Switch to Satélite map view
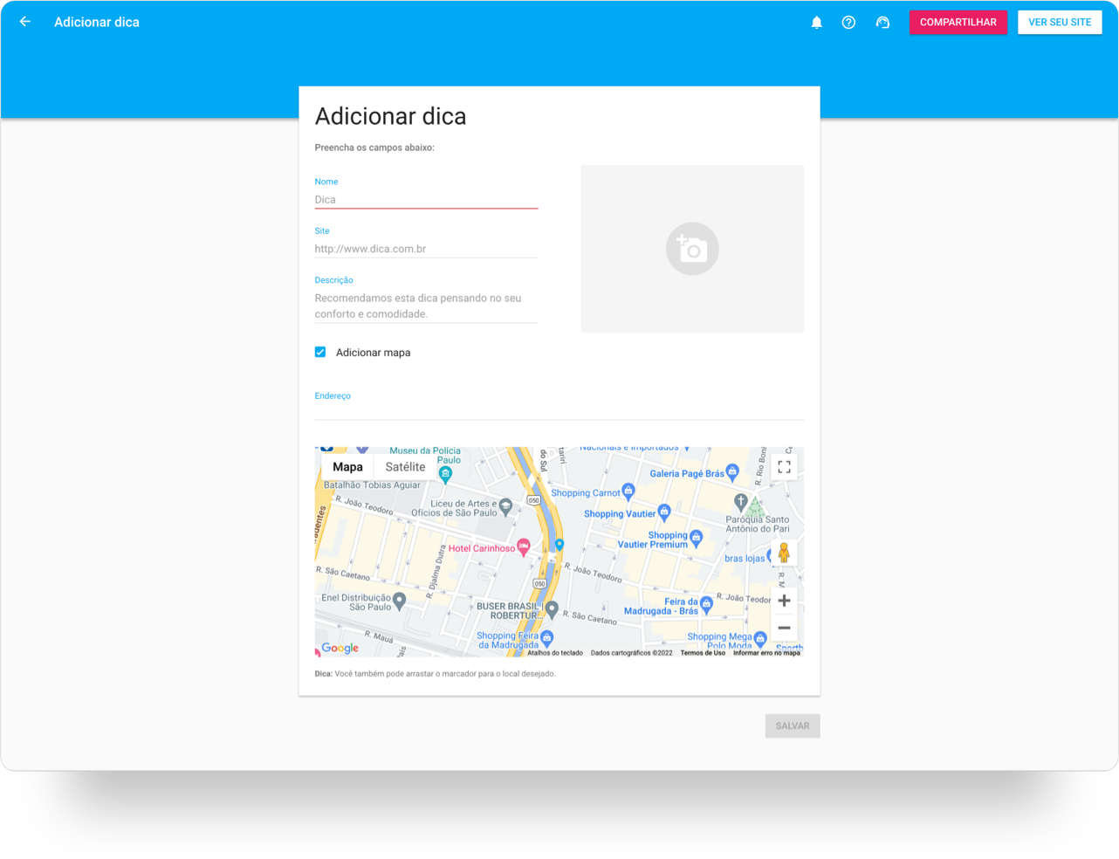Screen dimensions: 1119x859 tap(405, 467)
